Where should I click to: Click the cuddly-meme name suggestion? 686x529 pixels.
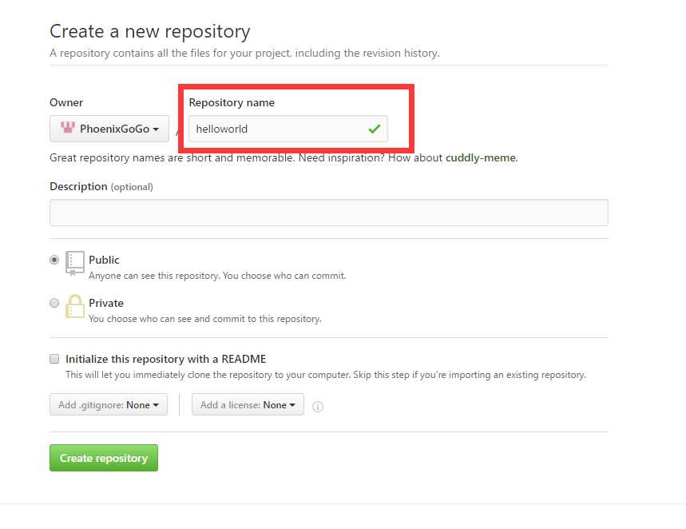(481, 157)
